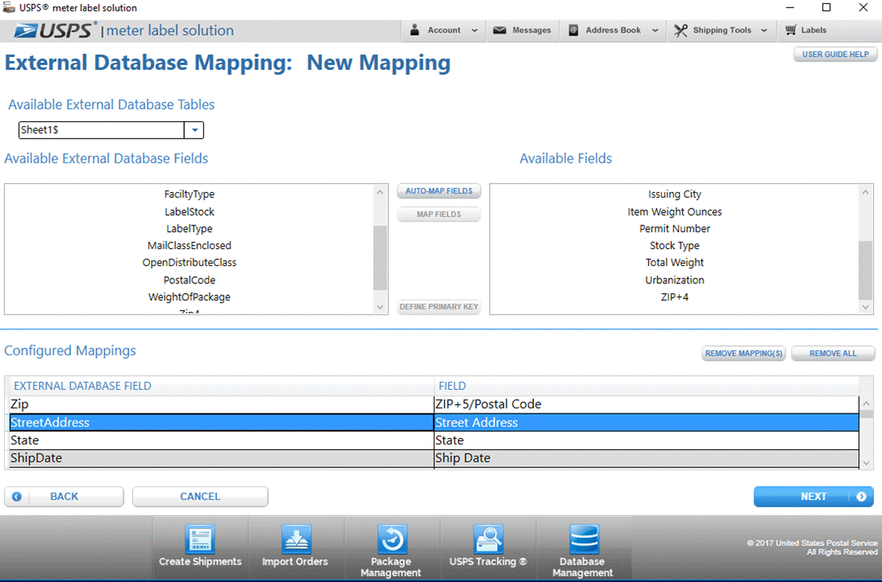Select ZIP+4 in Available Fields
This screenshot has width=882, height=582.
674,296
